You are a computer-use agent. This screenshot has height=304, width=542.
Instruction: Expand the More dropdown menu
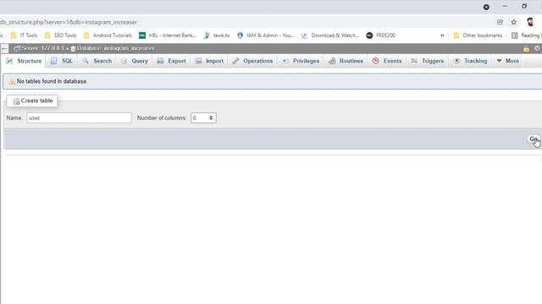[x=507, y=61]
